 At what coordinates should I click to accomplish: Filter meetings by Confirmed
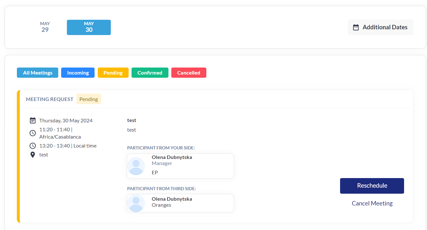[150, 73]
